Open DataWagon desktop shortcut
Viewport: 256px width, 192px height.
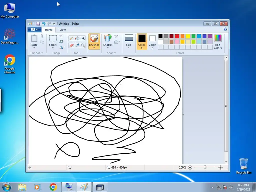(10, 36)
